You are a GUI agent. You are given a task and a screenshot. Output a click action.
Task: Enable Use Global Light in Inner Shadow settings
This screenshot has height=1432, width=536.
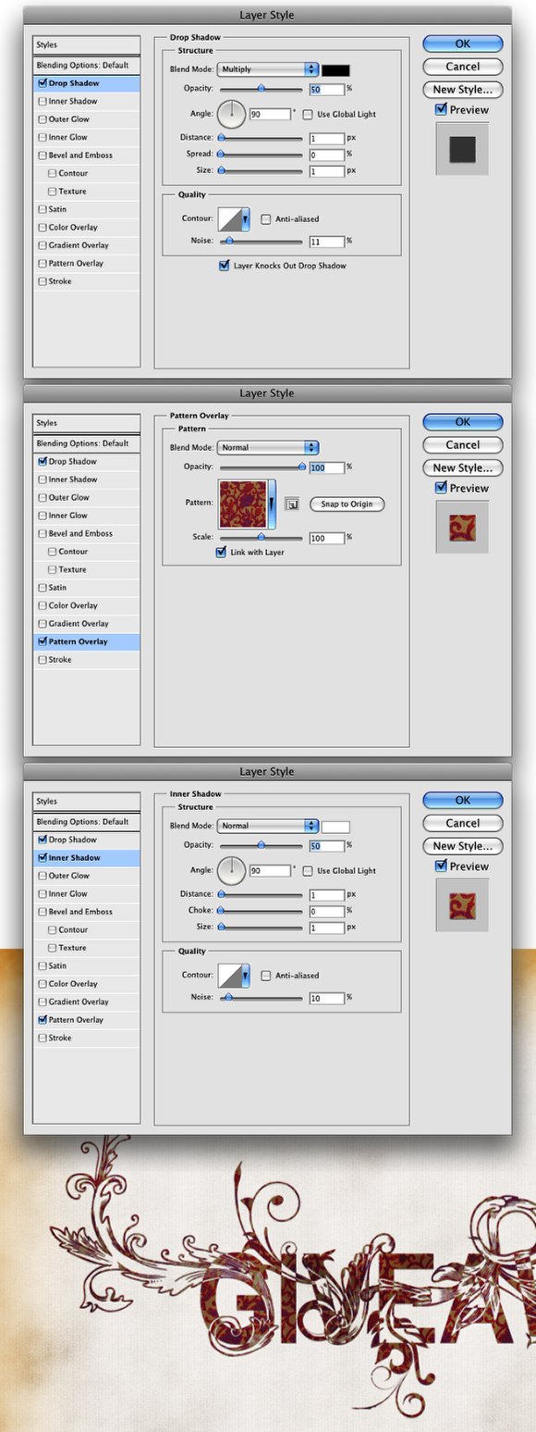[309, 871]
